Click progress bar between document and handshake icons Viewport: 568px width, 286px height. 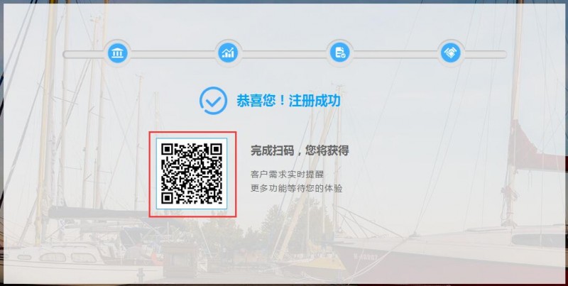click(x=395, y=55)
